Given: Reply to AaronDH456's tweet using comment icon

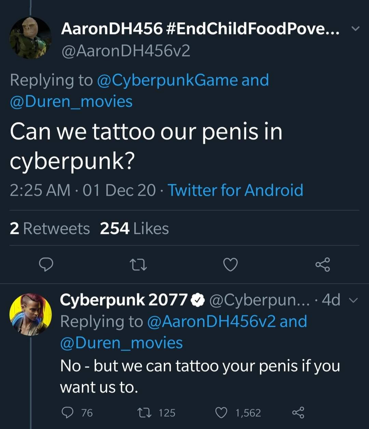Looking at the screenshot, I should 46,264.
